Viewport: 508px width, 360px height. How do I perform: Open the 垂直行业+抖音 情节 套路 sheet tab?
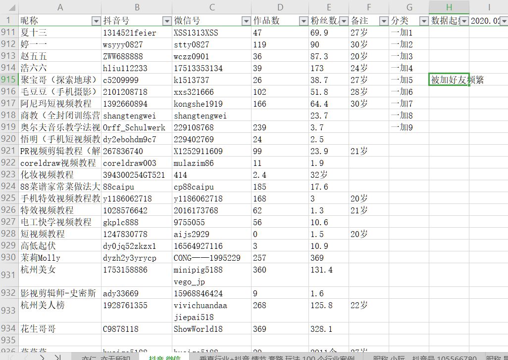point(277,358)
